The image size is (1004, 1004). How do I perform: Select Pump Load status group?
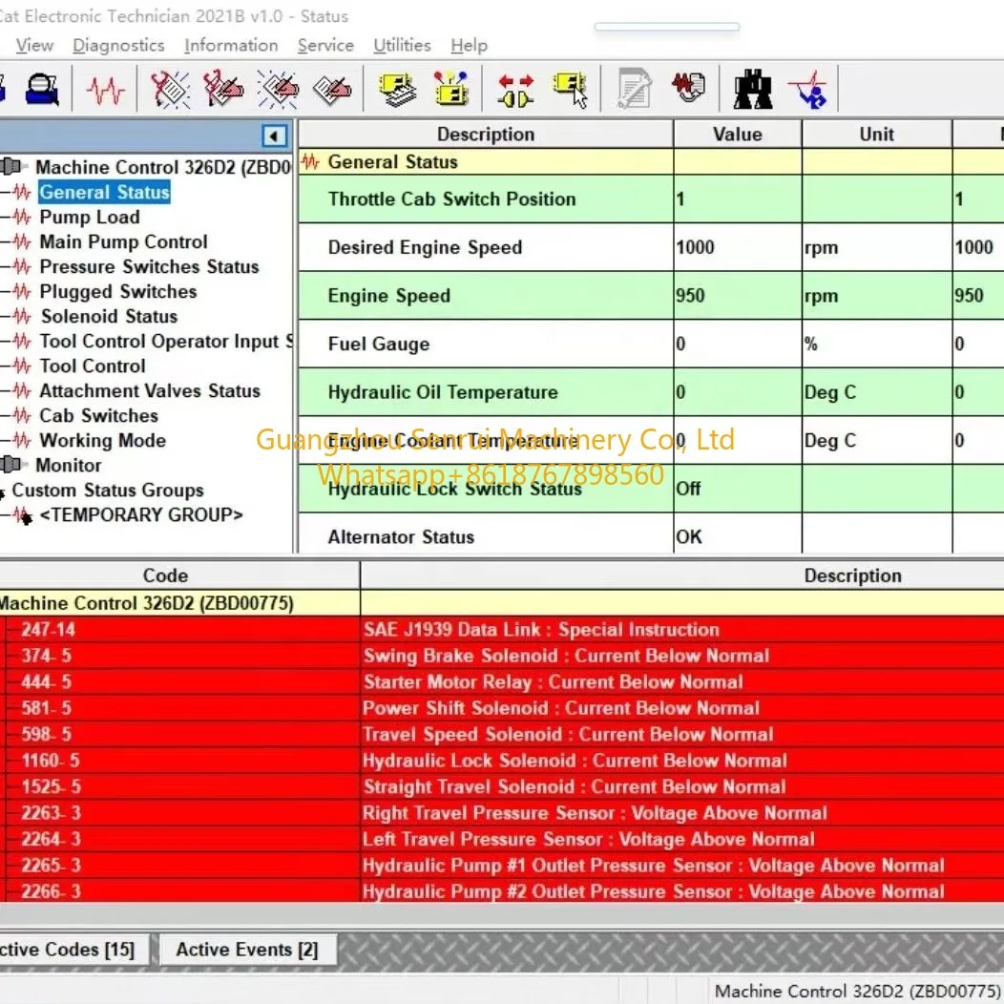click(90, 217)
